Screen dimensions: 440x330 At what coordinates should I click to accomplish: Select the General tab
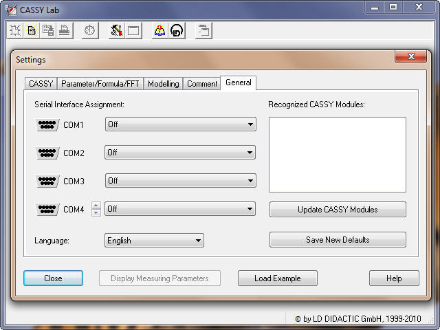pos(239,82)
